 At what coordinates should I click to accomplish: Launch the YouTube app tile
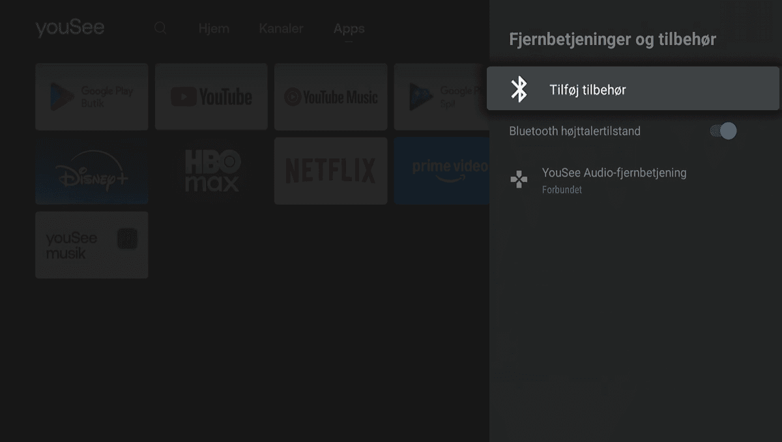pos(211,96)
